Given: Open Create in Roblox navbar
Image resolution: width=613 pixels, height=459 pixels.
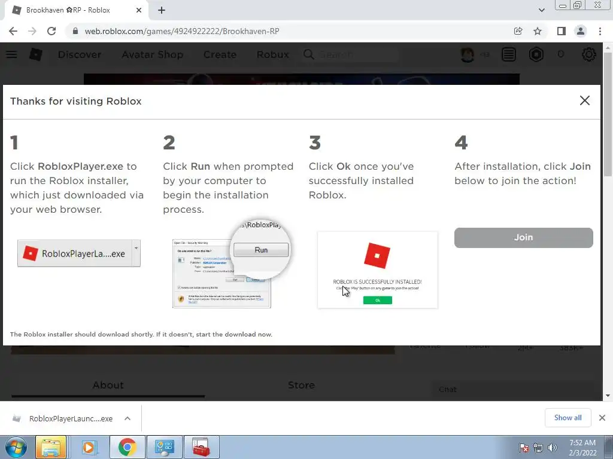Looking at the screenshot, I should 220,54.
